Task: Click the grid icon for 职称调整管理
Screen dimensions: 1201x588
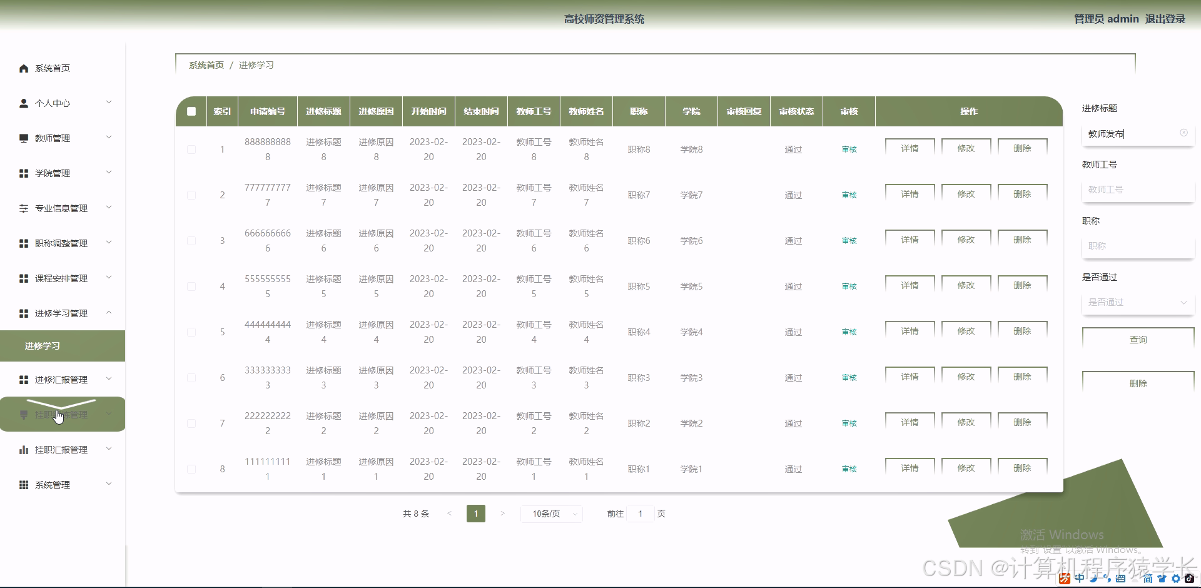Action: coord(24,243)
